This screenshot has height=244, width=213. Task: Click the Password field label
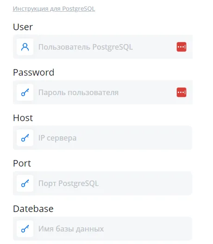tap(33, 72)
